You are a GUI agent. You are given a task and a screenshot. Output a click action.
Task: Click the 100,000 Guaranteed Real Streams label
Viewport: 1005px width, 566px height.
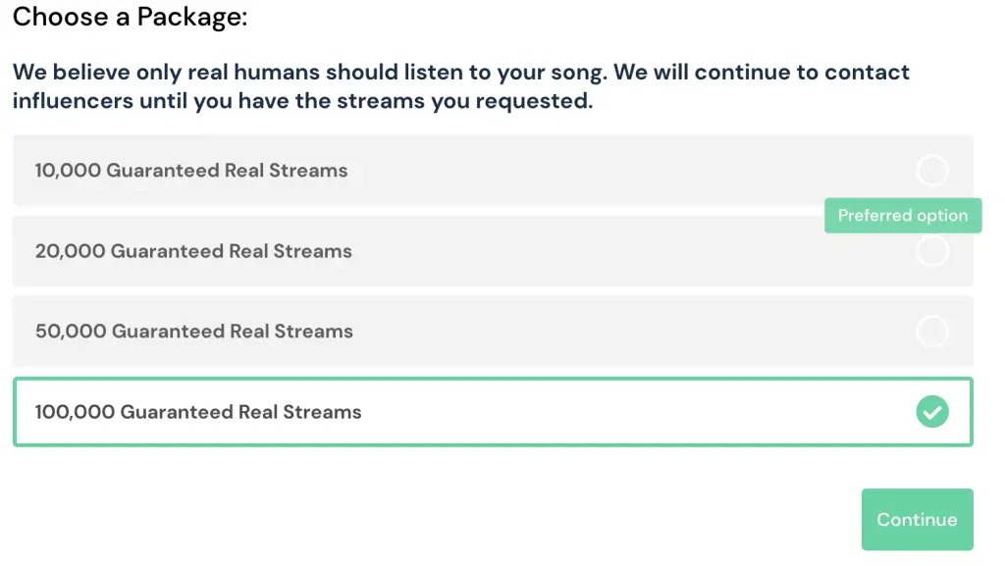[198, 412]
